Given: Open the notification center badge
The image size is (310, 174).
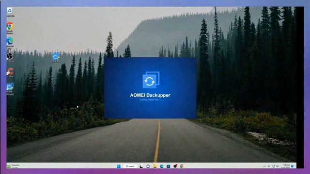Looking at the screenshot, I should (x=293, y=166).
